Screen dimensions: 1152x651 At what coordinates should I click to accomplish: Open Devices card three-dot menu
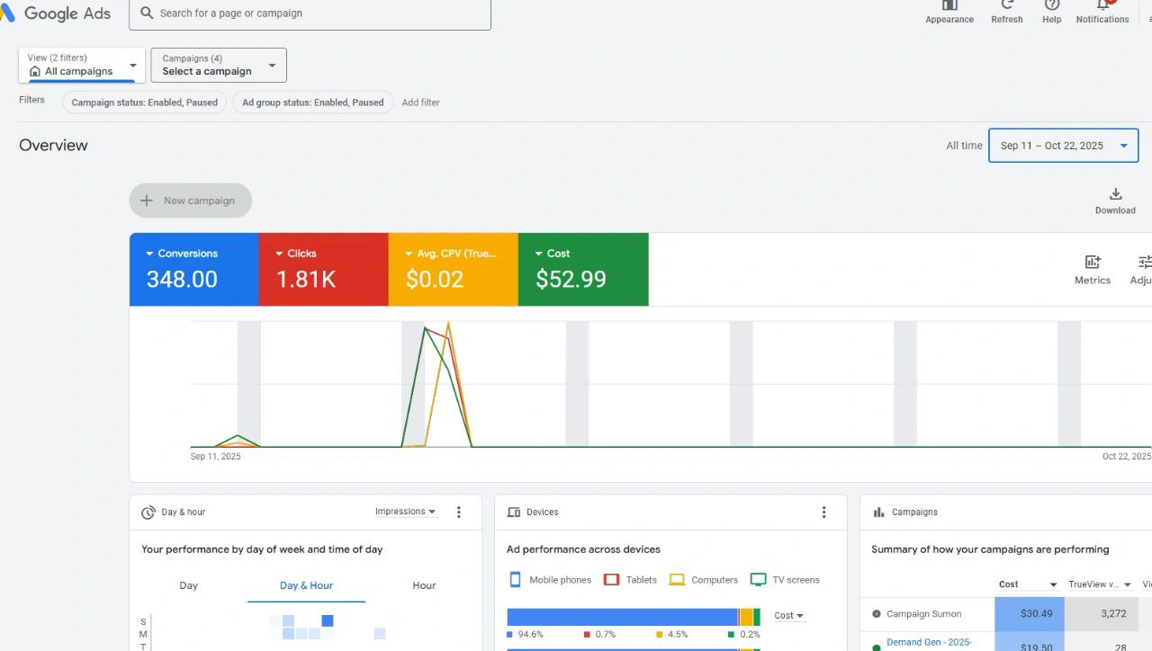click(823, 513)
